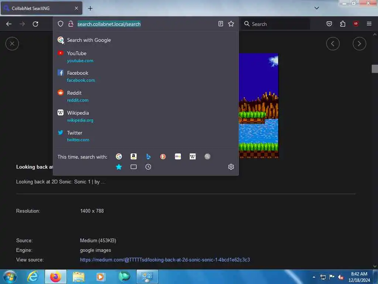Screen dimensions: 378x284
Task: Select the Facebook suggestion row
Action: click(145, 77)
